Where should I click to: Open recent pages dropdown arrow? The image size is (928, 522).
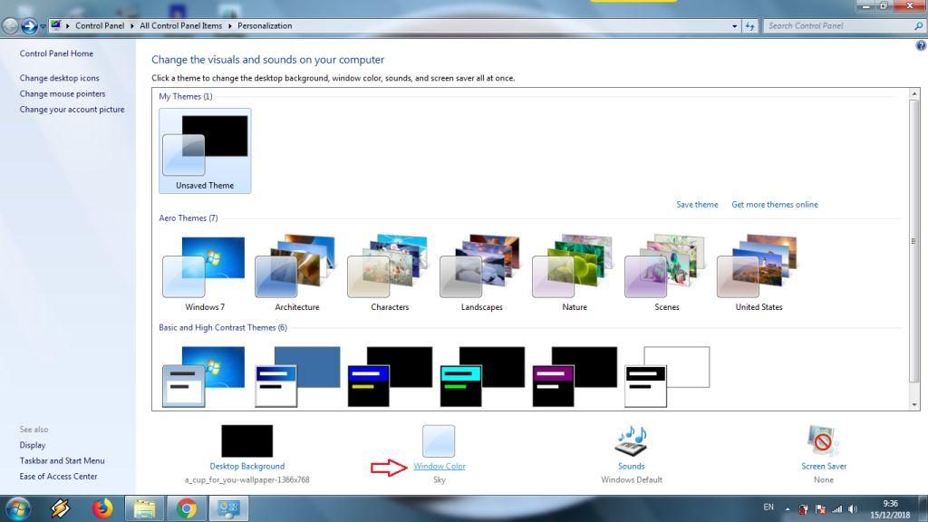pos(43,26)
